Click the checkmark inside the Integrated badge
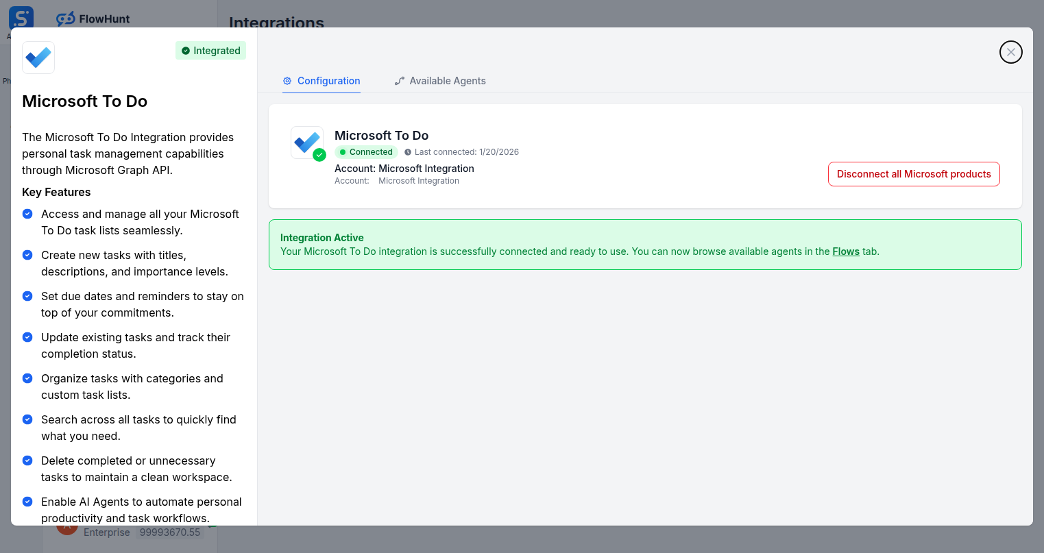The height and width of the screenshot is (553, 1044). (184, 50)
